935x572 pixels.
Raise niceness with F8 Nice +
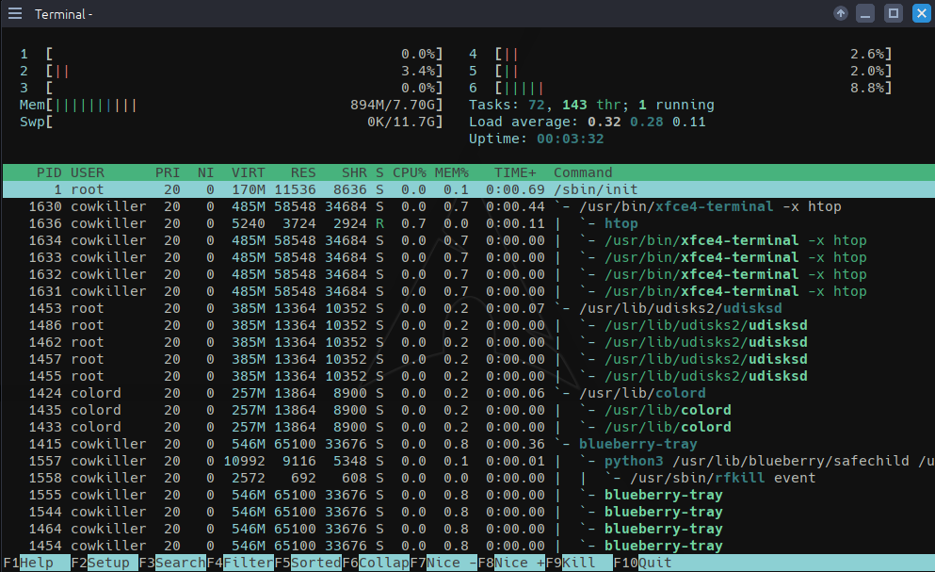(x=511, y=563)
